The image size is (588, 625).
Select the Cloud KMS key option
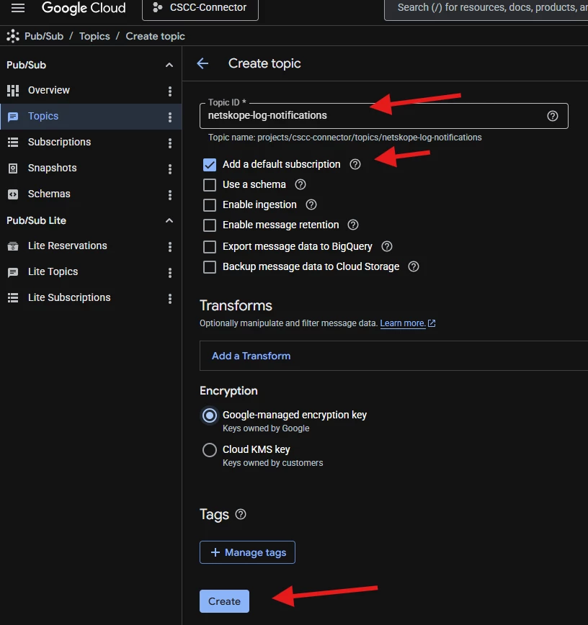210,450
